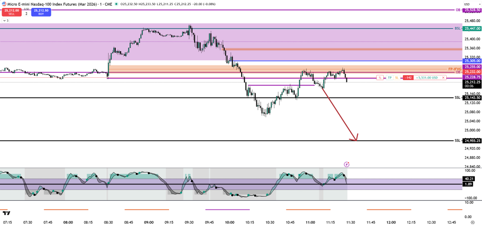Click the blue BUY 25,212.50 button
The width and height of the screenshot is (482, 226).
pos(41,13)
